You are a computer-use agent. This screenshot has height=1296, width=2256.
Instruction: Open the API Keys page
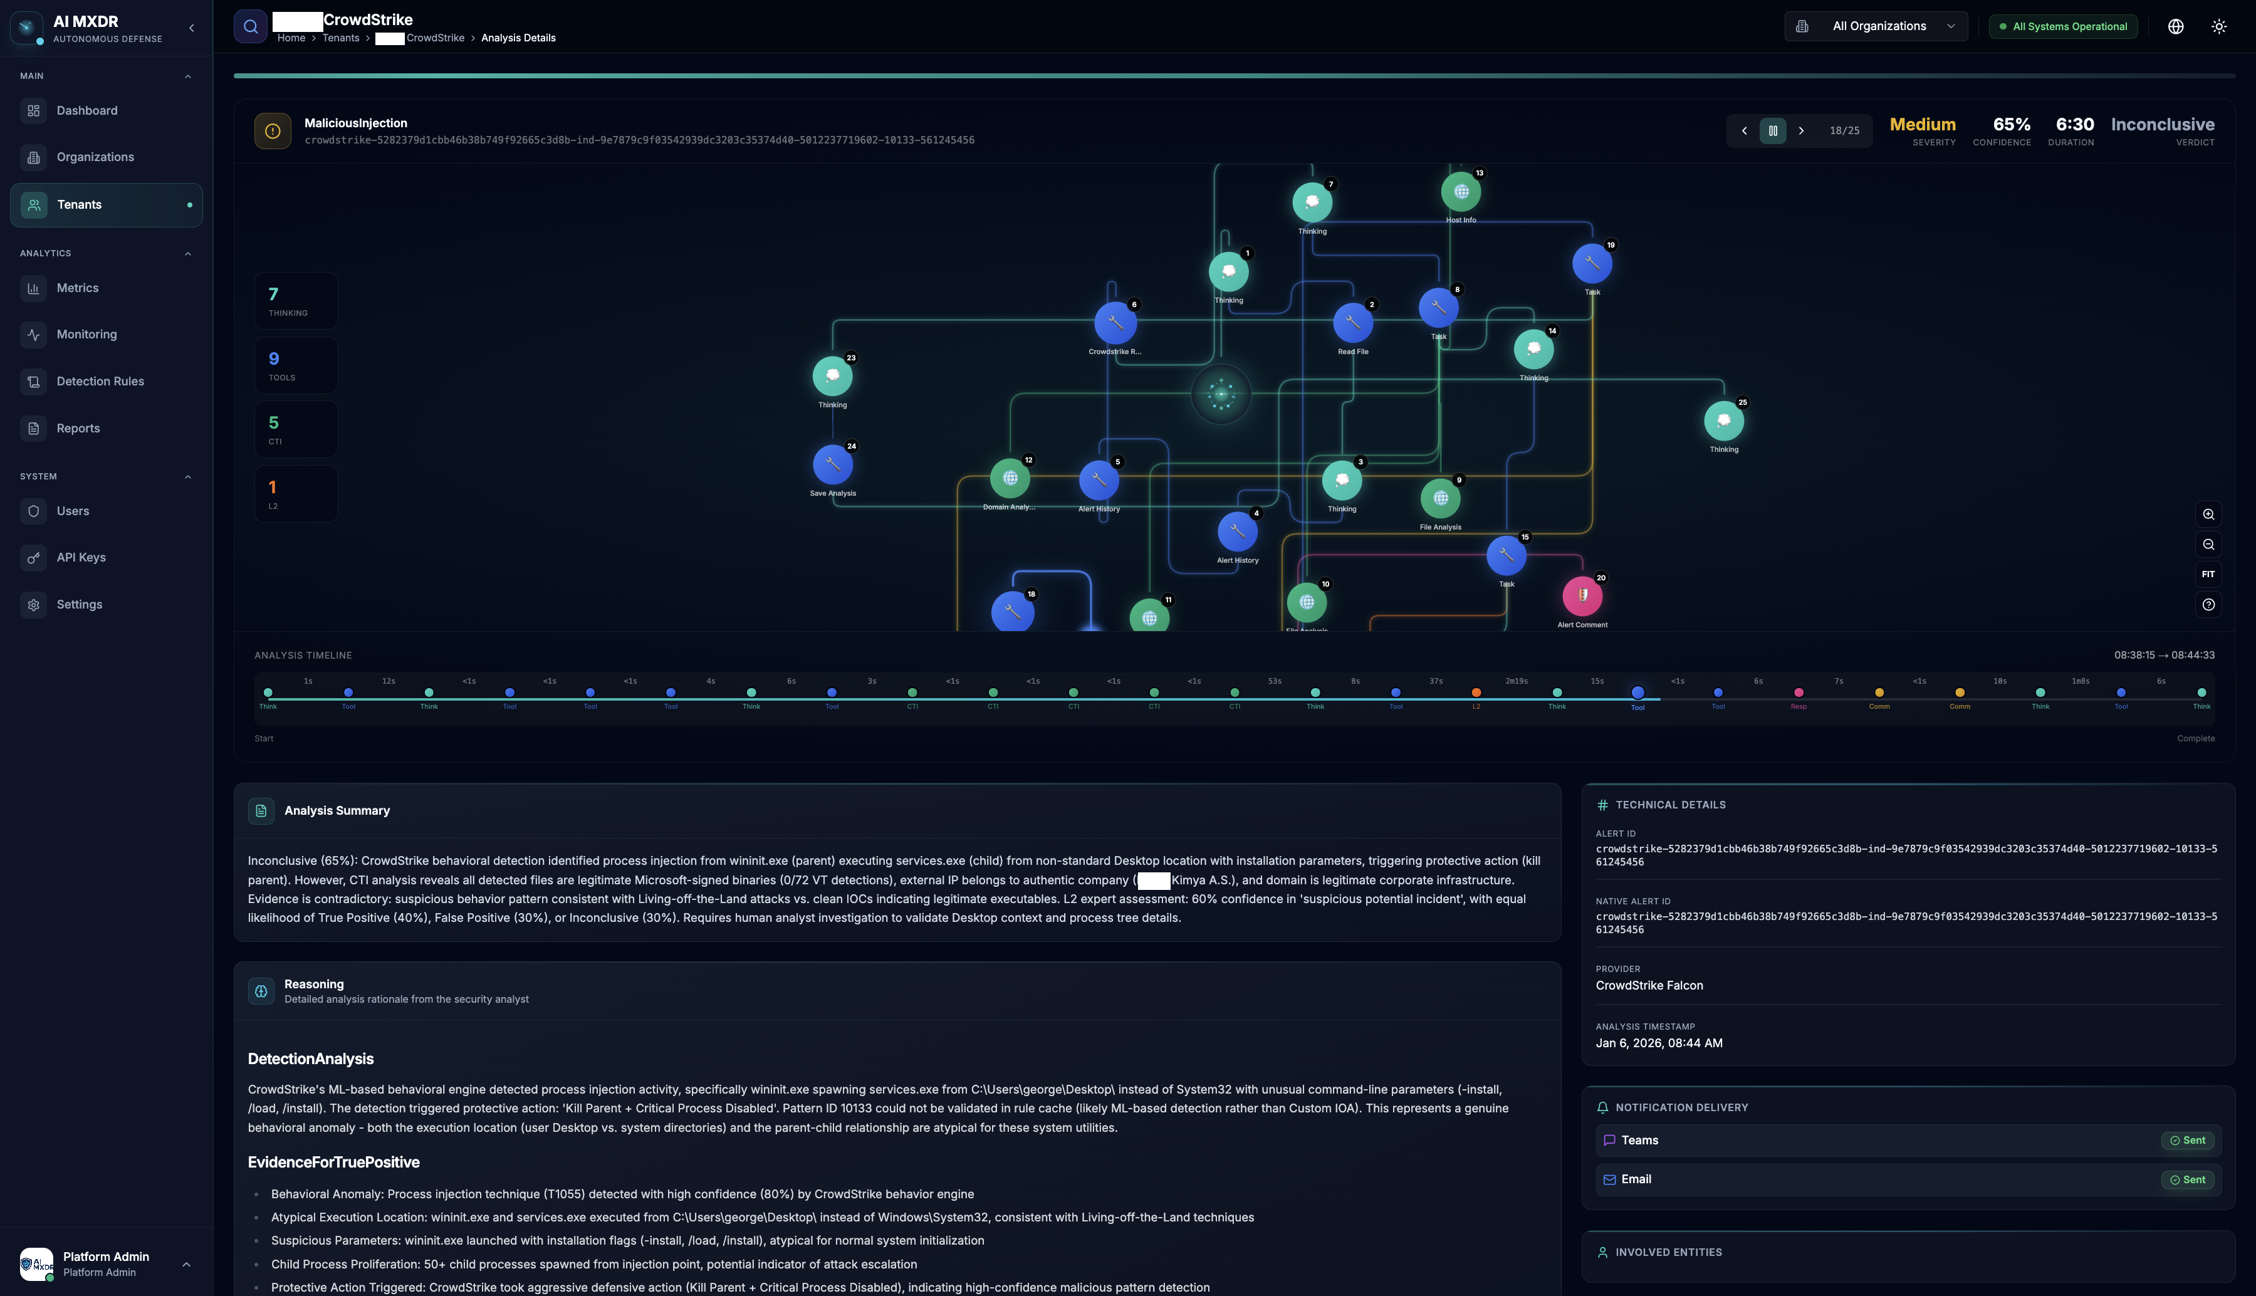106,558
